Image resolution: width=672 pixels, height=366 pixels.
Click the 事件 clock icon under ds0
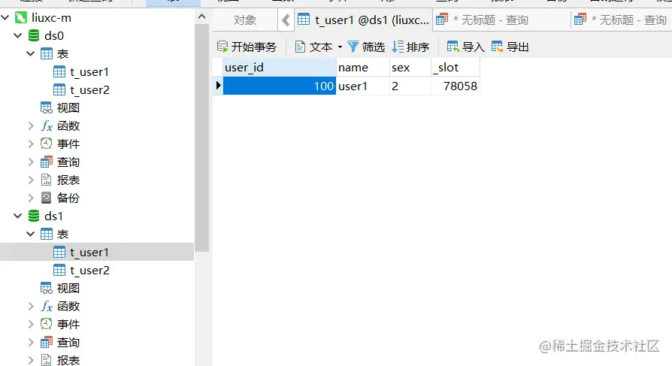[x=47, y=144]
